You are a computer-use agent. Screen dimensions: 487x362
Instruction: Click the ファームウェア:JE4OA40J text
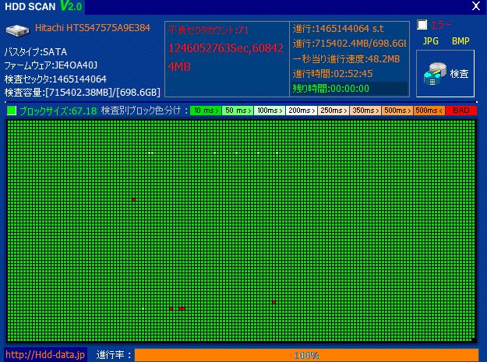[x=51, y=65]
